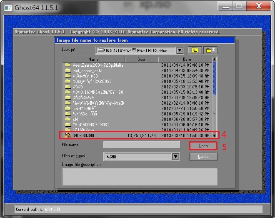Screen dimensions: 275x218
Task: Sort list by Name column header
Action: pyautogui.click(x=93, y=60)
